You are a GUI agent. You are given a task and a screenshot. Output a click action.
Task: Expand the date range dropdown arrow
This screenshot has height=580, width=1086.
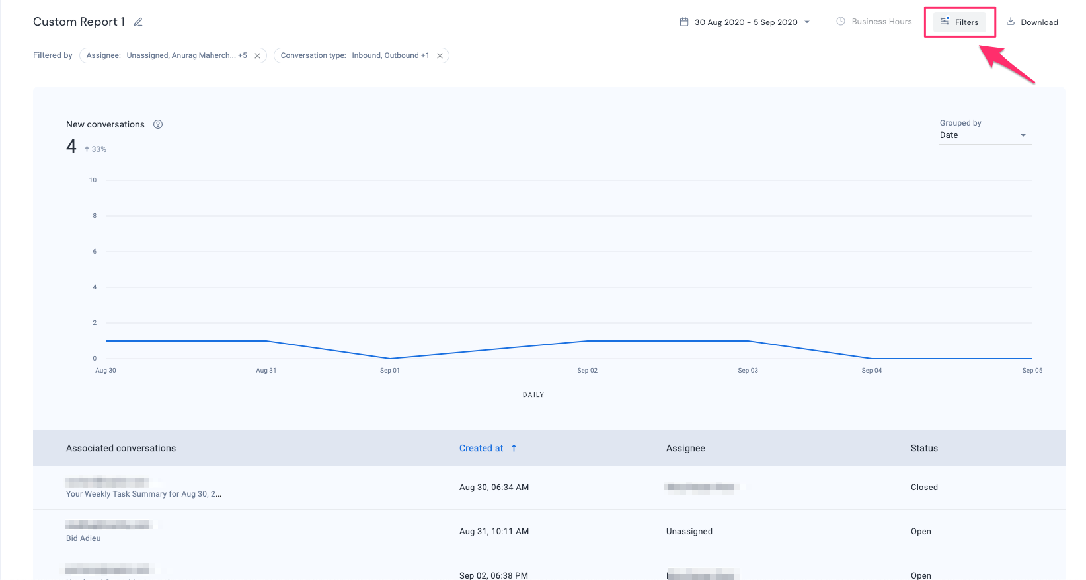coord(807,22)
